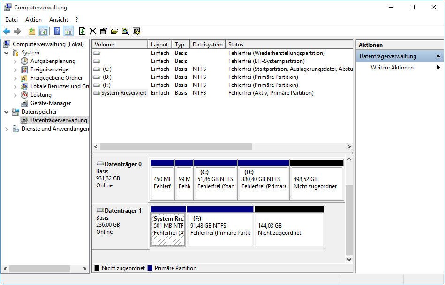
Task: Sort by Dateisystem column header
Action: point(207,45)
